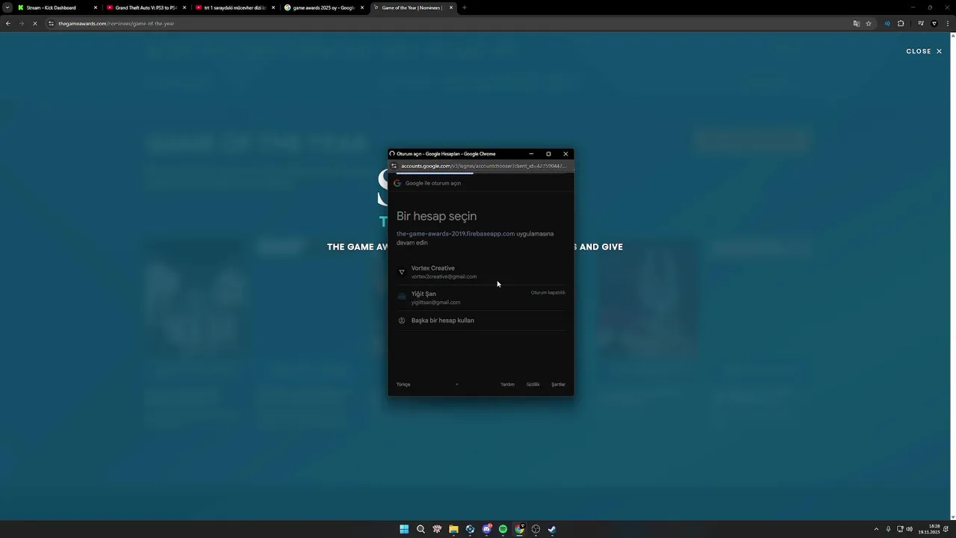956x538 pixels.
Task: Open the tab search dropdown arrow
Action: coord(7,7)
